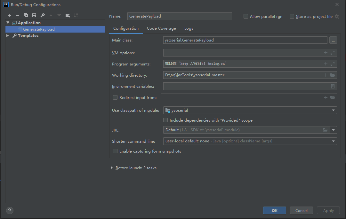The image size is (346, 219).
Task: Check Enable capturing form snapshots
Action: click(x=115, y=151)
